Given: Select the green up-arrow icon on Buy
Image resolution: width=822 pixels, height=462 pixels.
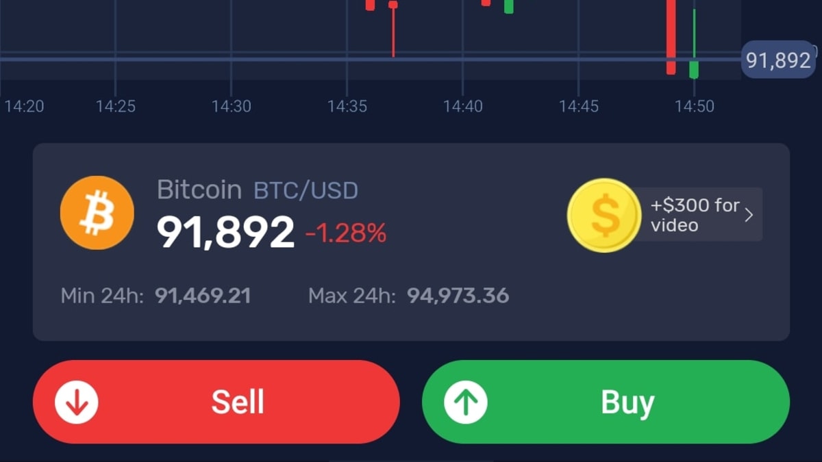Looking at the screenshot, I should (x=464, y=402).
